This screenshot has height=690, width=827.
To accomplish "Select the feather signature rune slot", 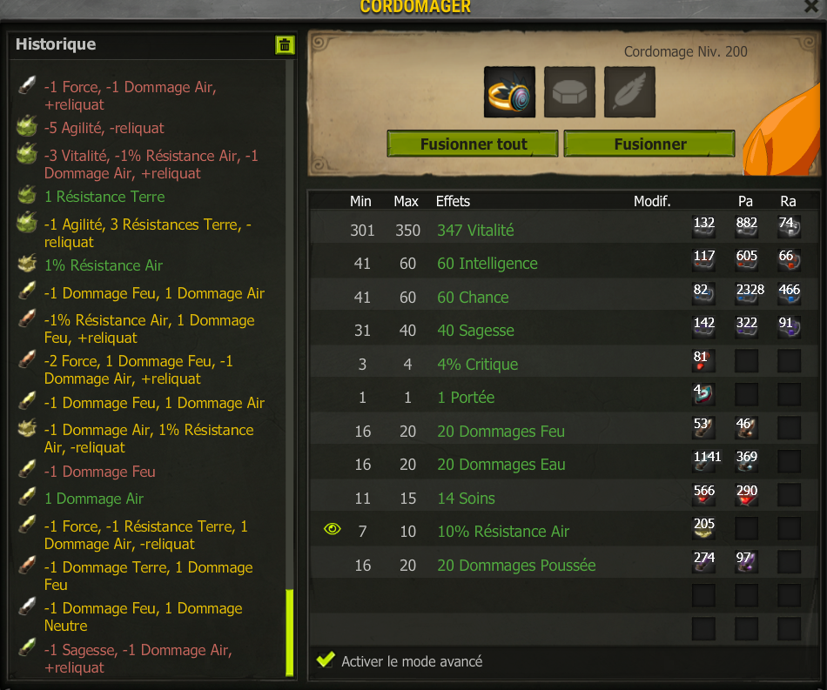I will tap(629, 92).
